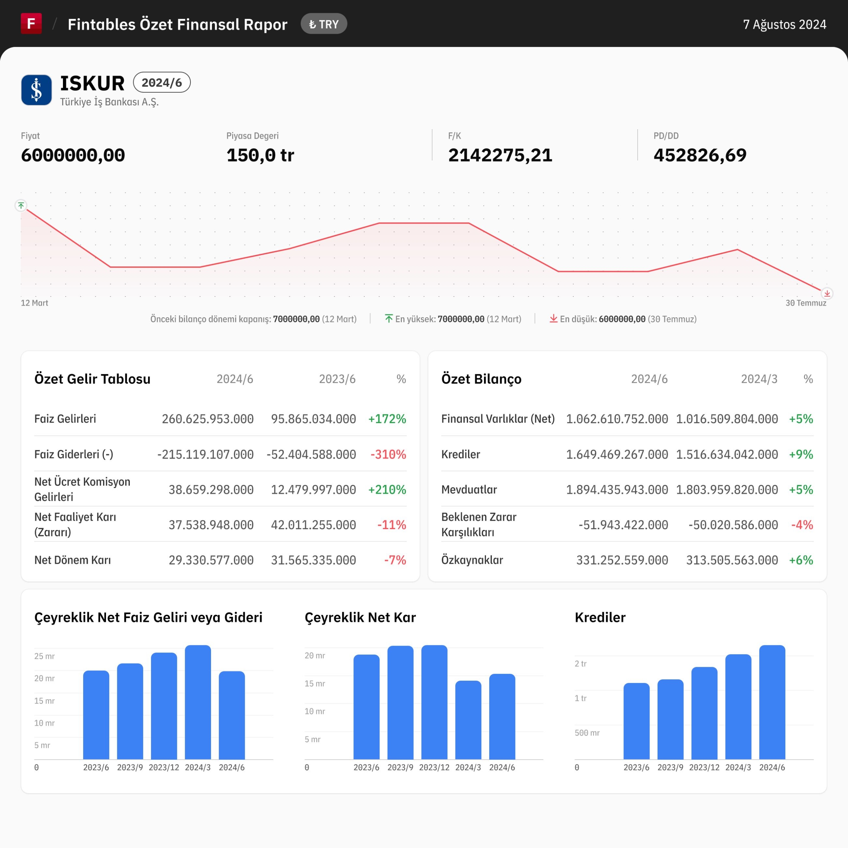The image size is (848, 848).
Task: Click the Fintables Özet Finansal Rapor title
Action: click(x=177, y=24)
